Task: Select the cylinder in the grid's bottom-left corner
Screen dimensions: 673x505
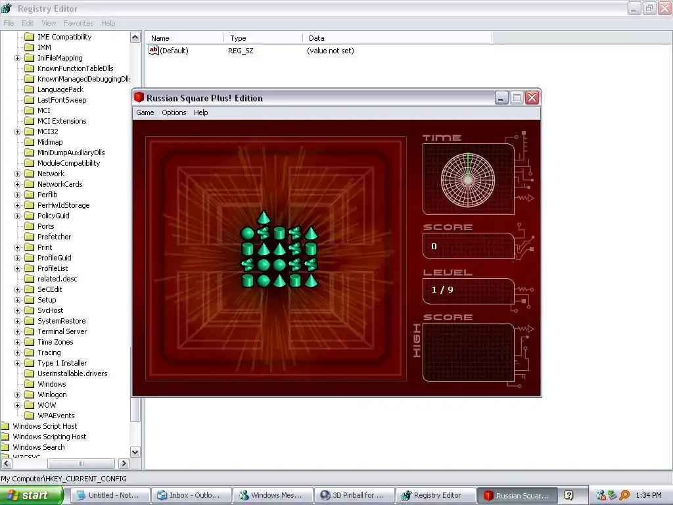Action: click(x=248, y=281)
